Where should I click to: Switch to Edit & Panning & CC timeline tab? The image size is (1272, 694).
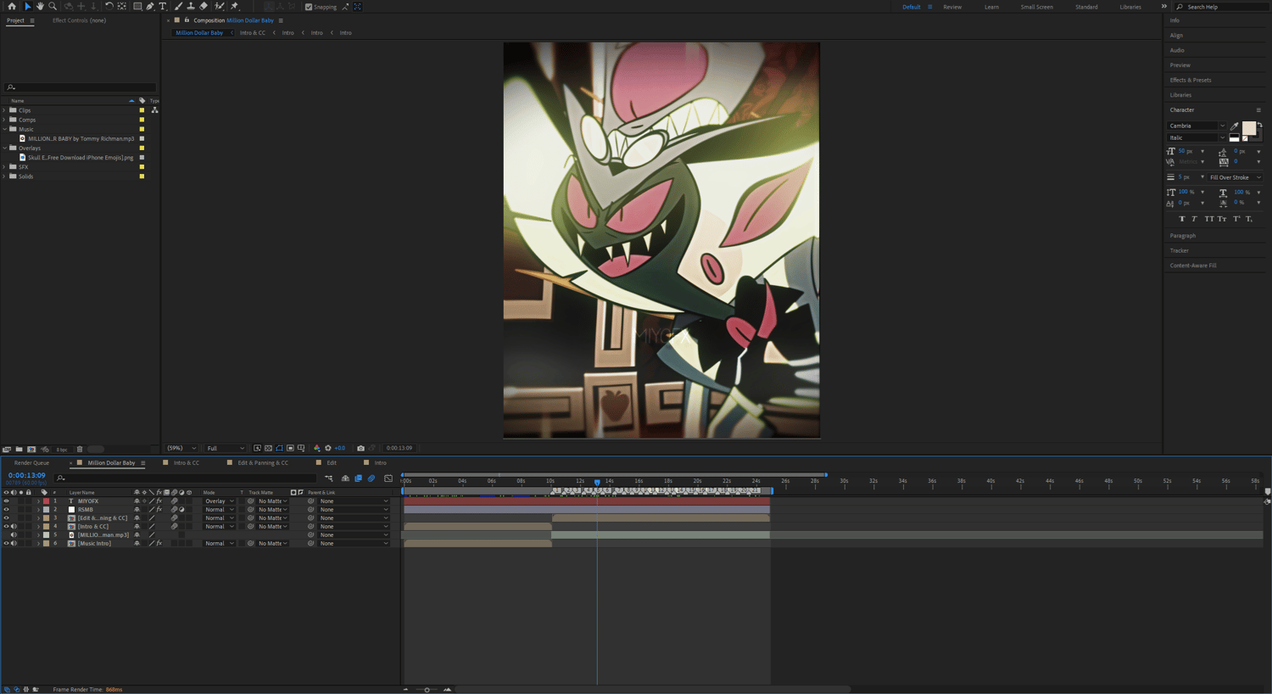pyautogui.click(x=262, y=463)
